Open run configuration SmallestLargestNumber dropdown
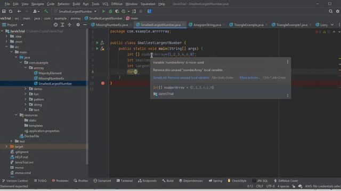 75,11
